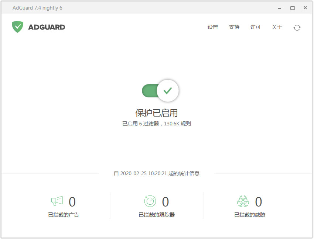
Task: Open the filter summary showing 130.6K 规则
Action: (x=157, y=124)
